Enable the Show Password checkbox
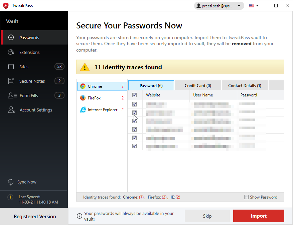Screen dimensions: 293x225 tap(247, 197)
